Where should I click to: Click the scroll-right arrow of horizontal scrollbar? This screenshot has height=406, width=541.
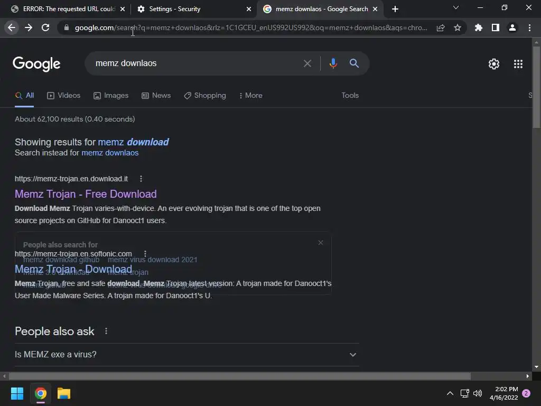(x=528, y=376)
